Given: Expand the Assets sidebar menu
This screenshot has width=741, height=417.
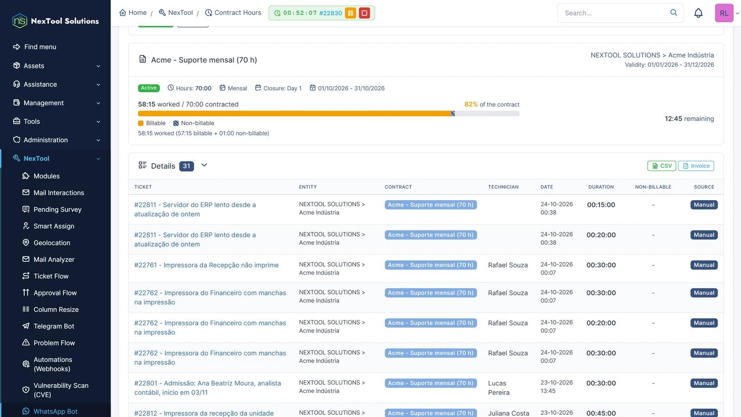Looking at the screenshot, I should point(56,66).
